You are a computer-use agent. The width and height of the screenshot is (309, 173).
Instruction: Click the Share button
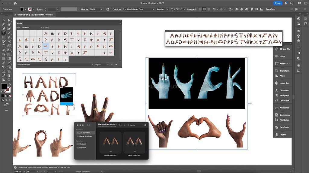point(277,3)
